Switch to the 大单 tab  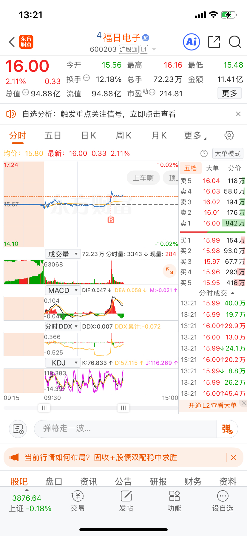(x=212, y=168)
